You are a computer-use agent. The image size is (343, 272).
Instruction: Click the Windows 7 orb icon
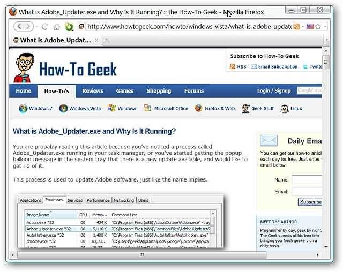click(x=23, y=108)
